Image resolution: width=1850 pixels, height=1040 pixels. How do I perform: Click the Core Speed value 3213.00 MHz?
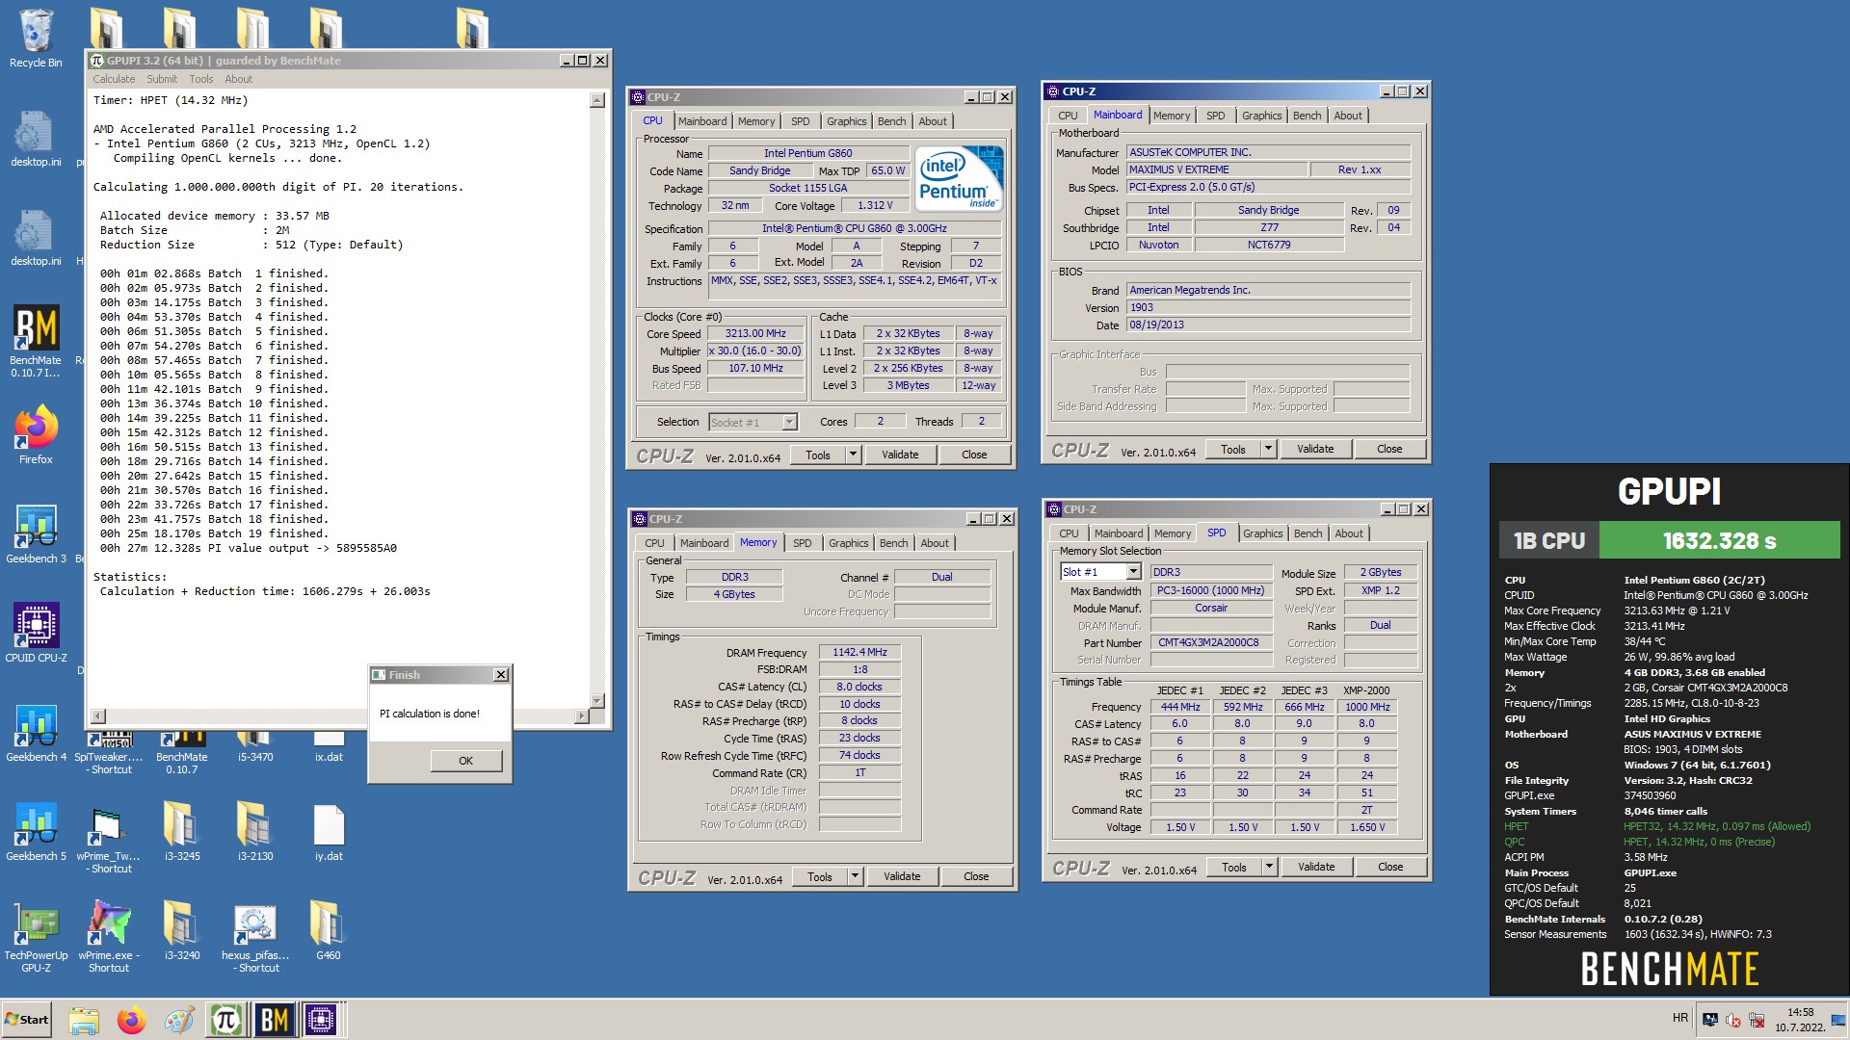tap(755, 334)
